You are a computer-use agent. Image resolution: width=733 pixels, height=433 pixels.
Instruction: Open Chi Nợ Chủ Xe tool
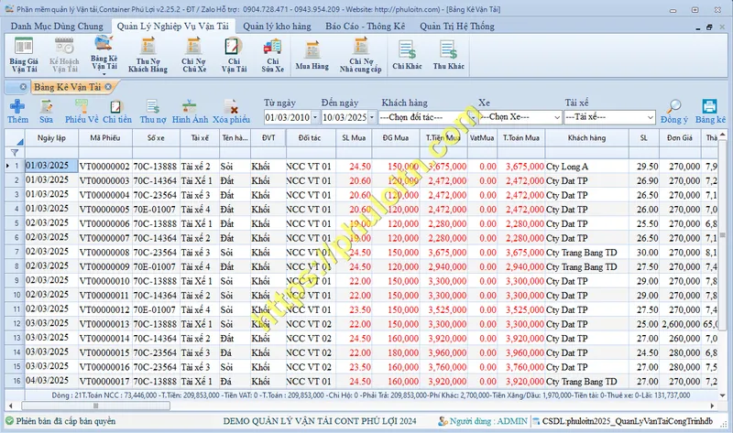coord(193,55)
